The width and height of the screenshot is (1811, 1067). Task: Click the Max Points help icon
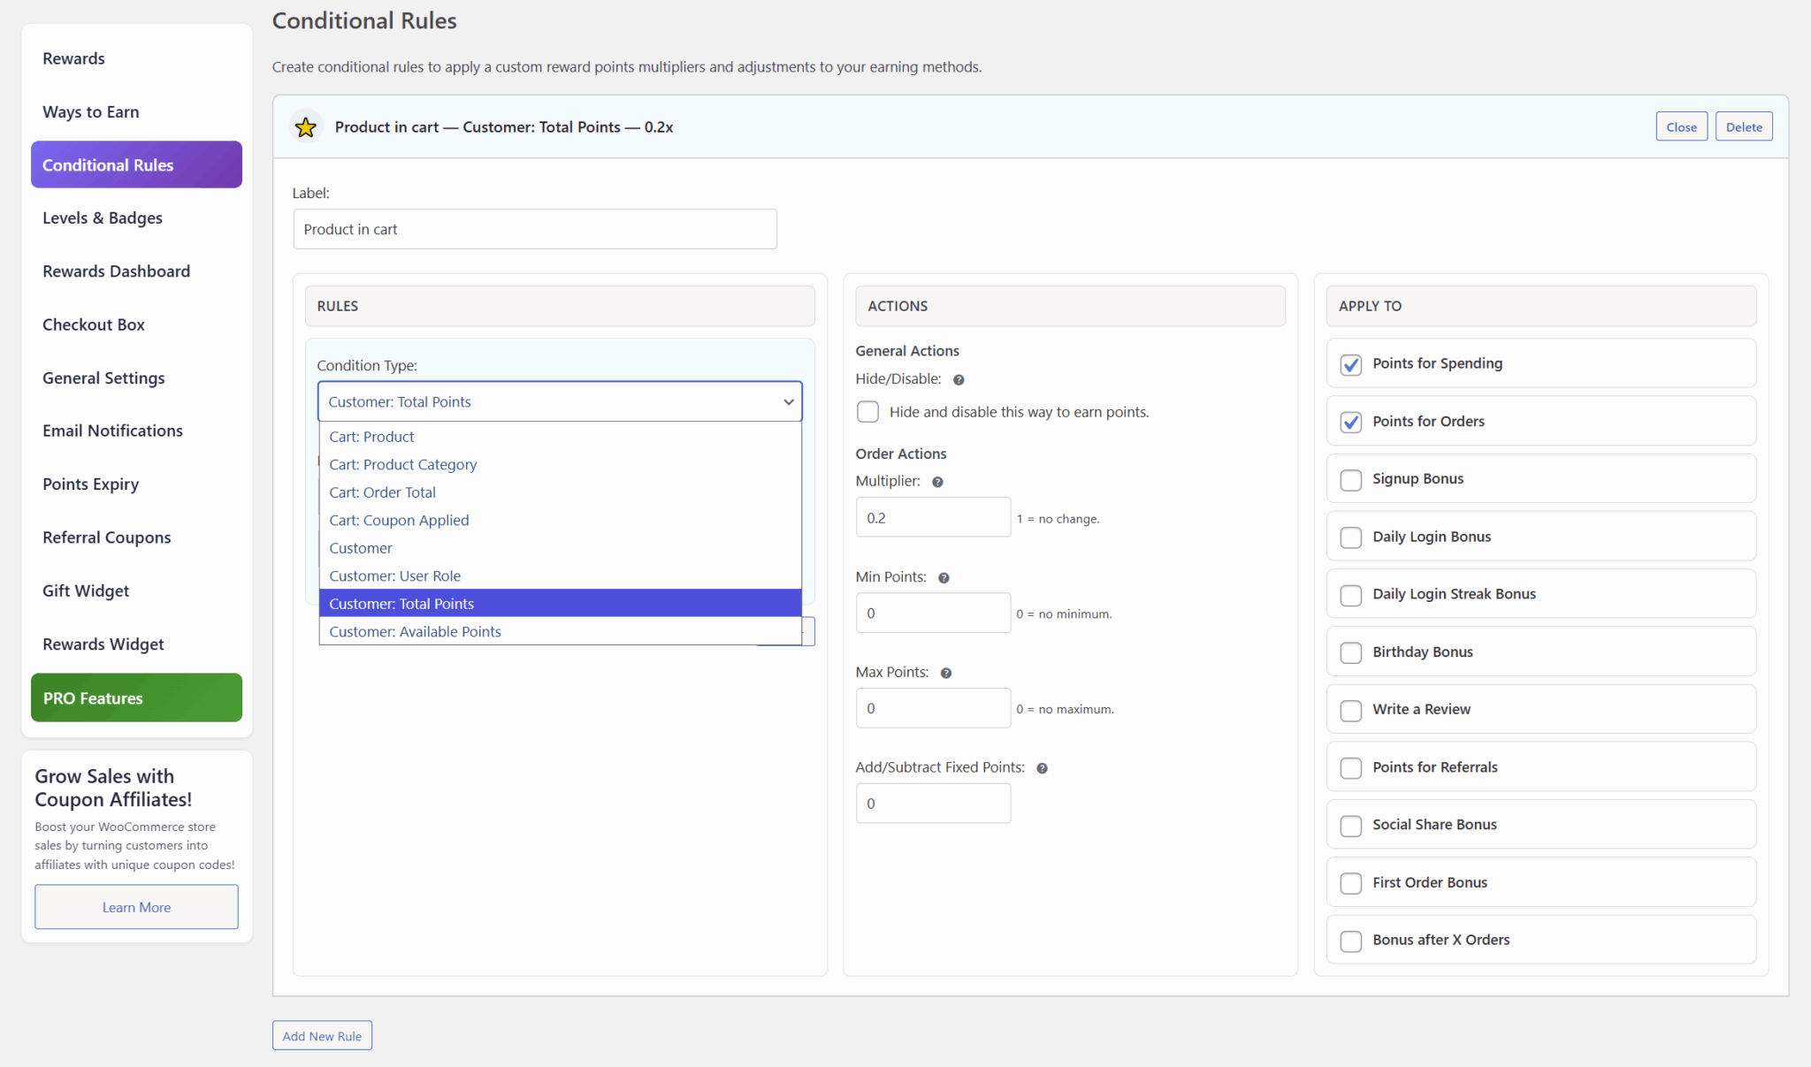pyautogui.click(x=946, y=674)
